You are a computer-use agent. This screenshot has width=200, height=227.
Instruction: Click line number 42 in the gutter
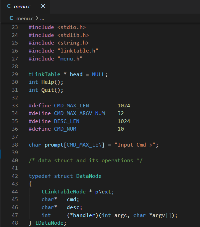pyautogui.click(x=15, y=176)
